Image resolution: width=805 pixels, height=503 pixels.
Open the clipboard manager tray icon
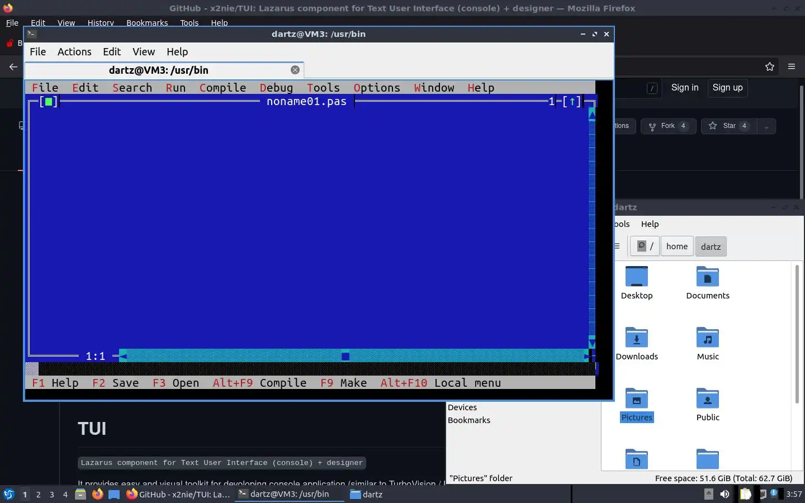click(746, 494)
